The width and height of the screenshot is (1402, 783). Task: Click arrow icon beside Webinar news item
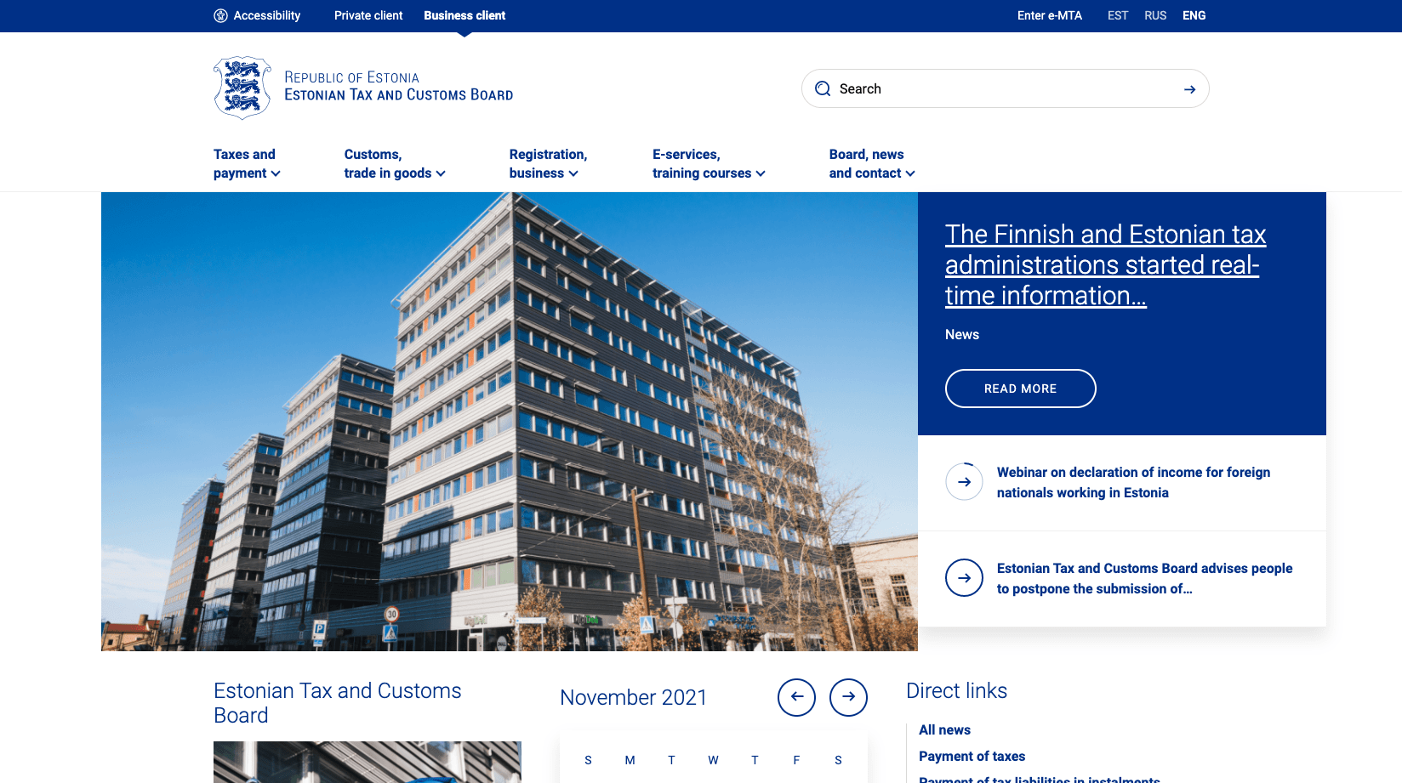click(x=964, y=482)
